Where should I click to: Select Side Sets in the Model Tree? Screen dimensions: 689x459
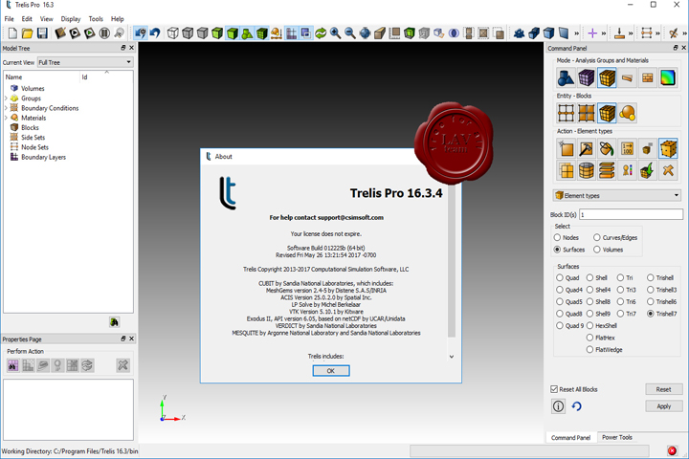[33, 138]
